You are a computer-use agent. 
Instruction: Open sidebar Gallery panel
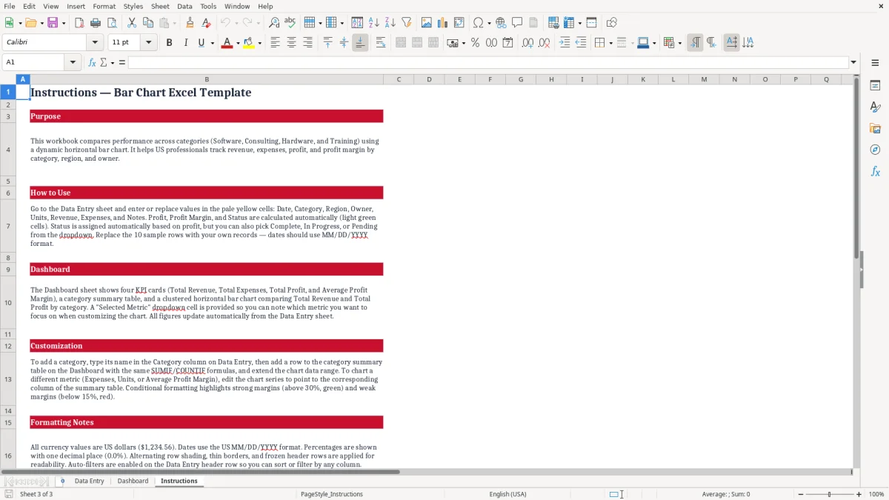[875, 128]
